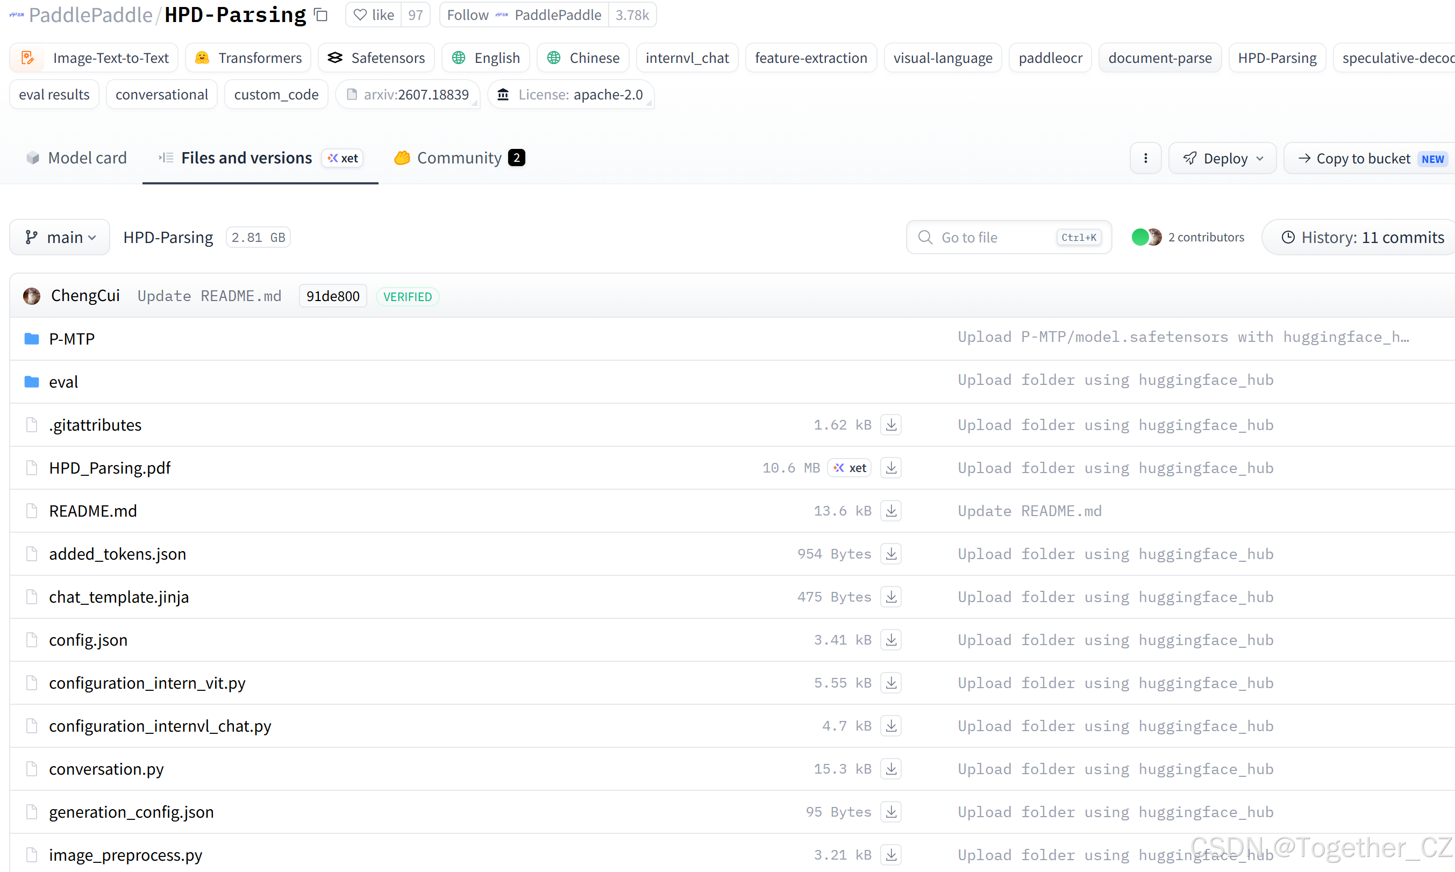
Task: Switch to the Files and versions tab
Action: [x=260, y=158]
